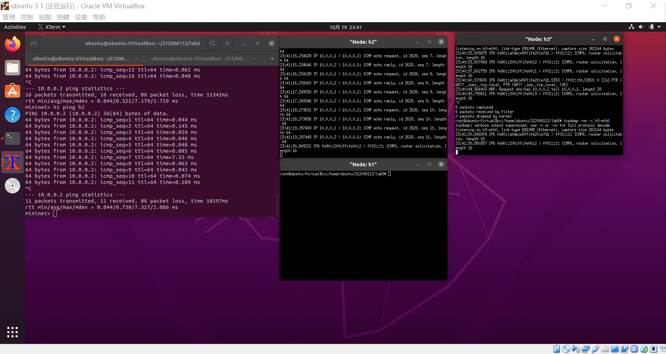The image size is (666, 354).
Task: Open the Files manager in the dock
Action: click(12, 68)
